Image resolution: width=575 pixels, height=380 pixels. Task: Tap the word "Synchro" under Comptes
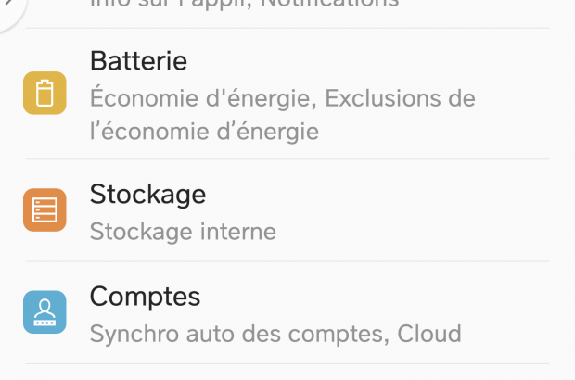click(x=129, y=334)
